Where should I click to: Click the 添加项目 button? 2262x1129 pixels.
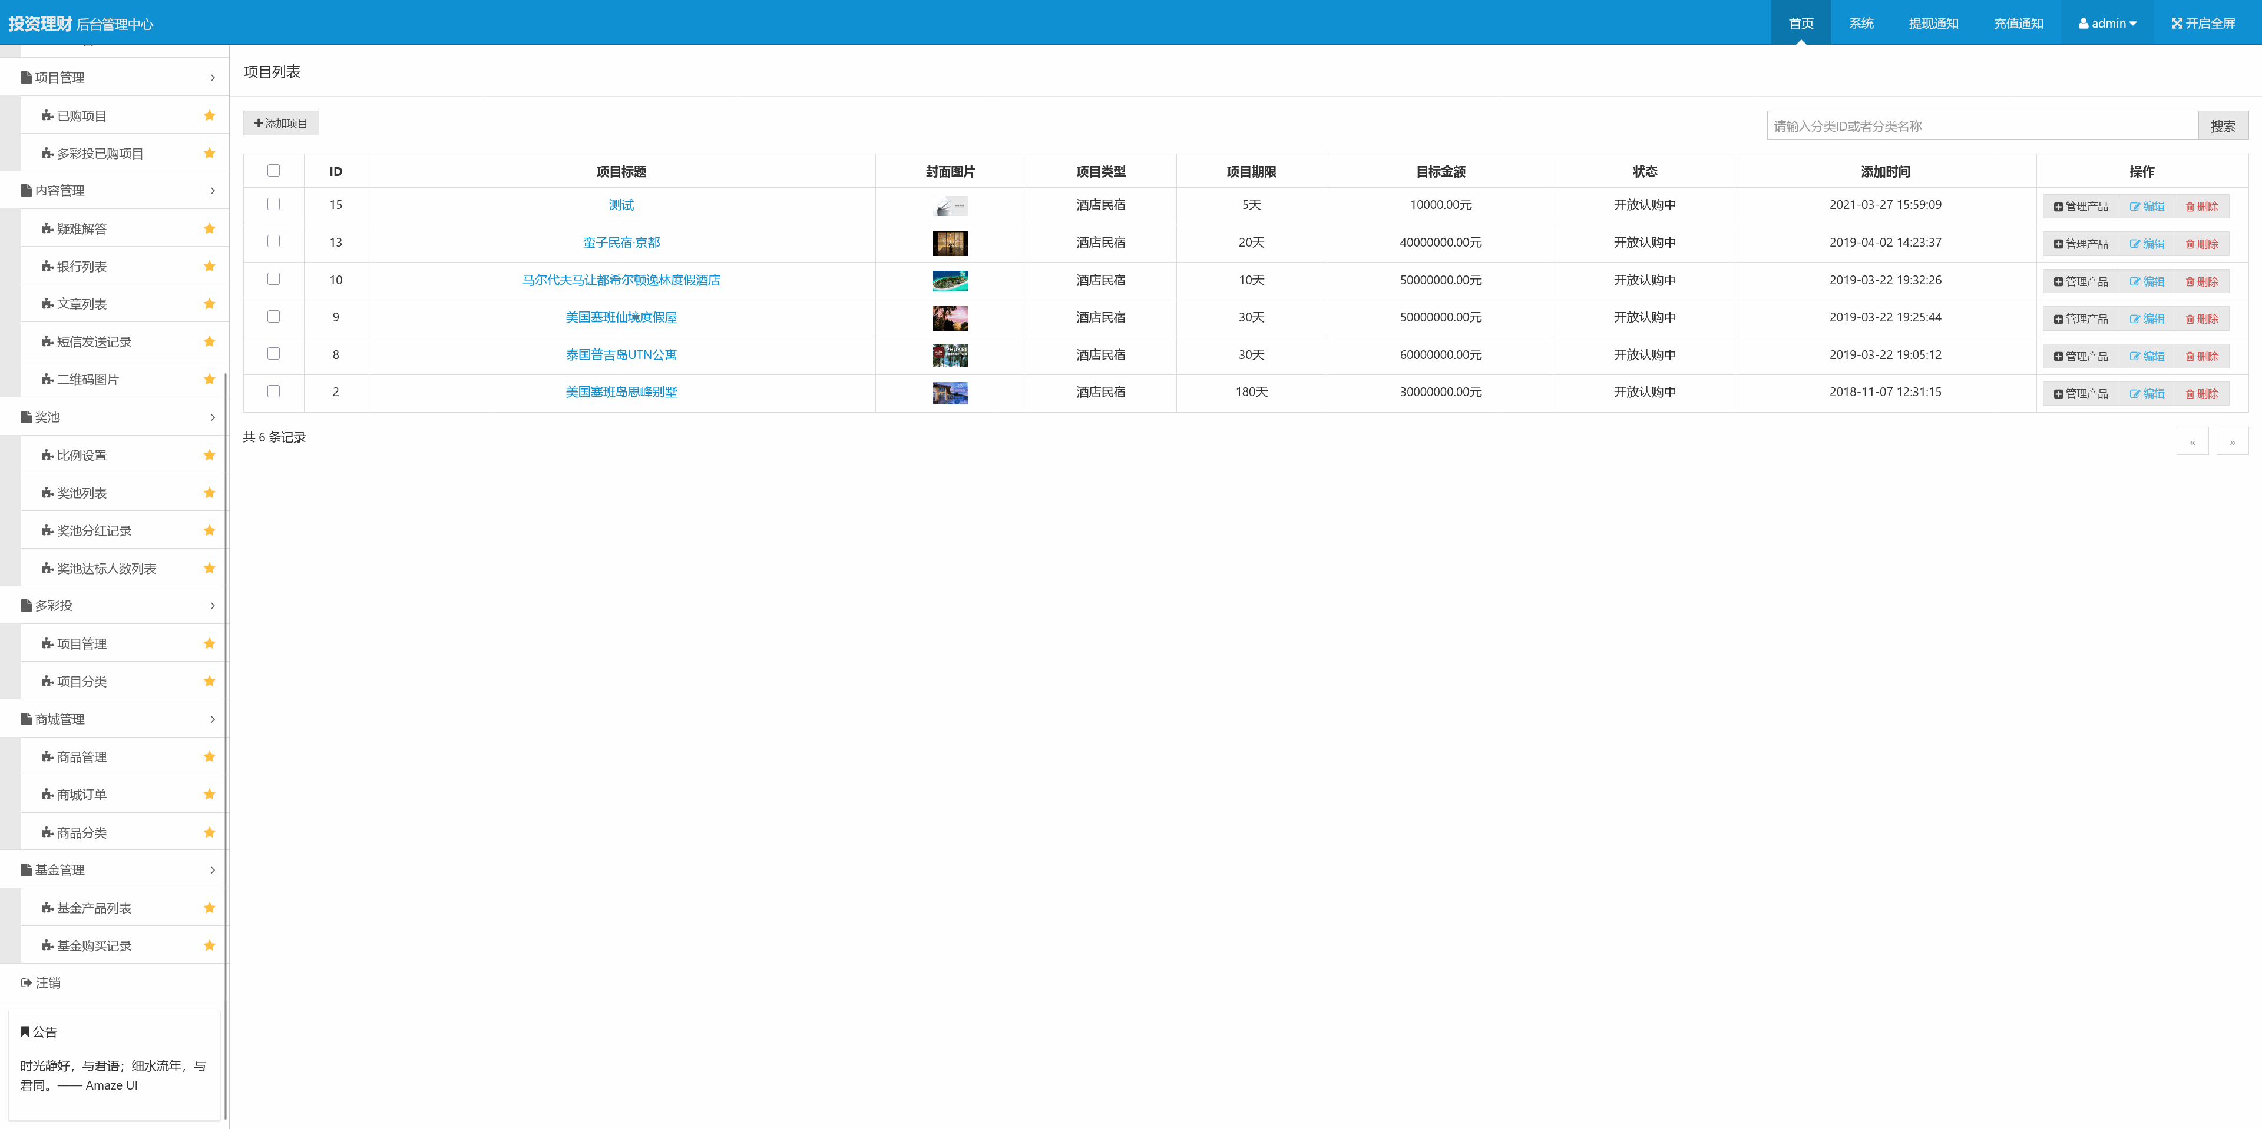click(x=281, y=124)
